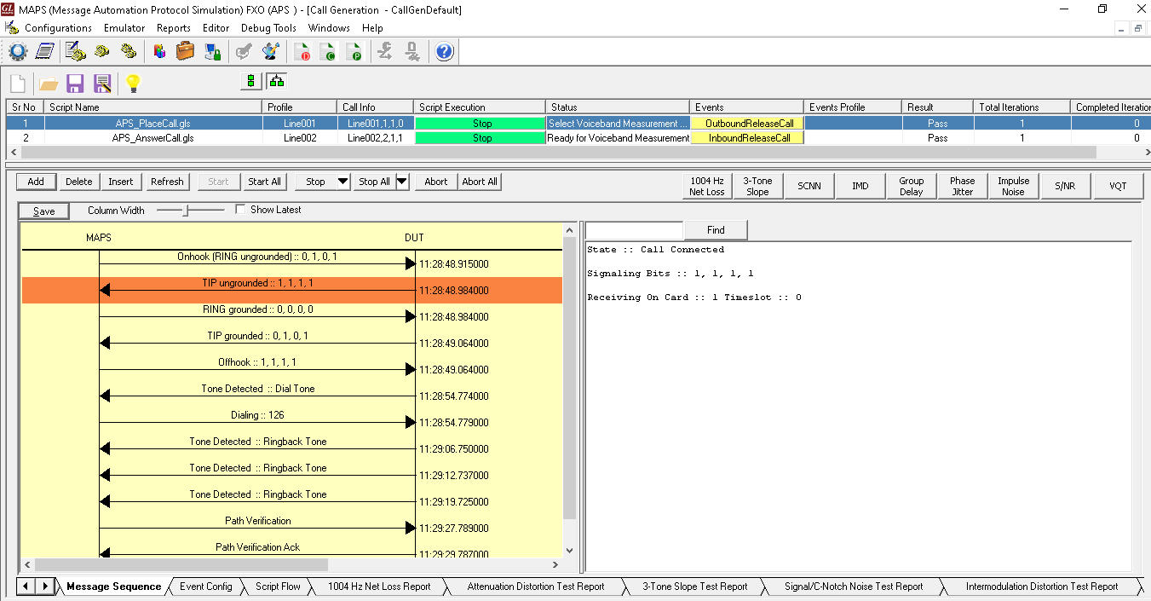The width and height of the screenshot is (1151, 601).
Task: Save the configuration with the floppy disk icon
Action: [x=76, y=83]
